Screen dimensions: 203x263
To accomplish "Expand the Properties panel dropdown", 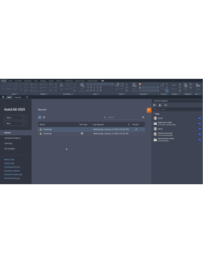I will pos(144,94).
